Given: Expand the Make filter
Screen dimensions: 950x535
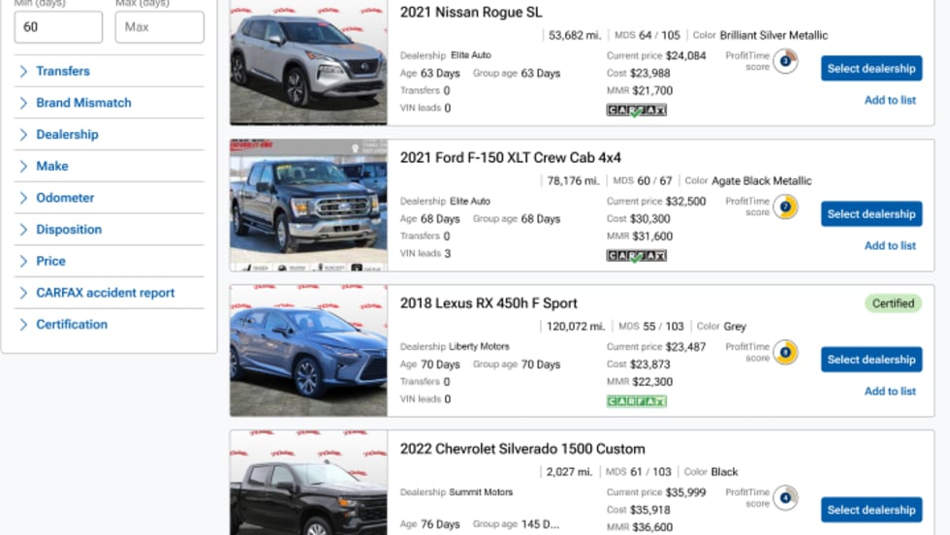Looking at the screenshot, I should pyautogui.click(x=51, y=166).
